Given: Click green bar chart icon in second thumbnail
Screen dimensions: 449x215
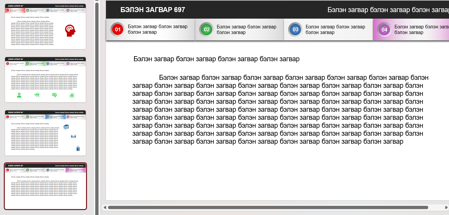Looking at the screenshot, I should 72,95.
